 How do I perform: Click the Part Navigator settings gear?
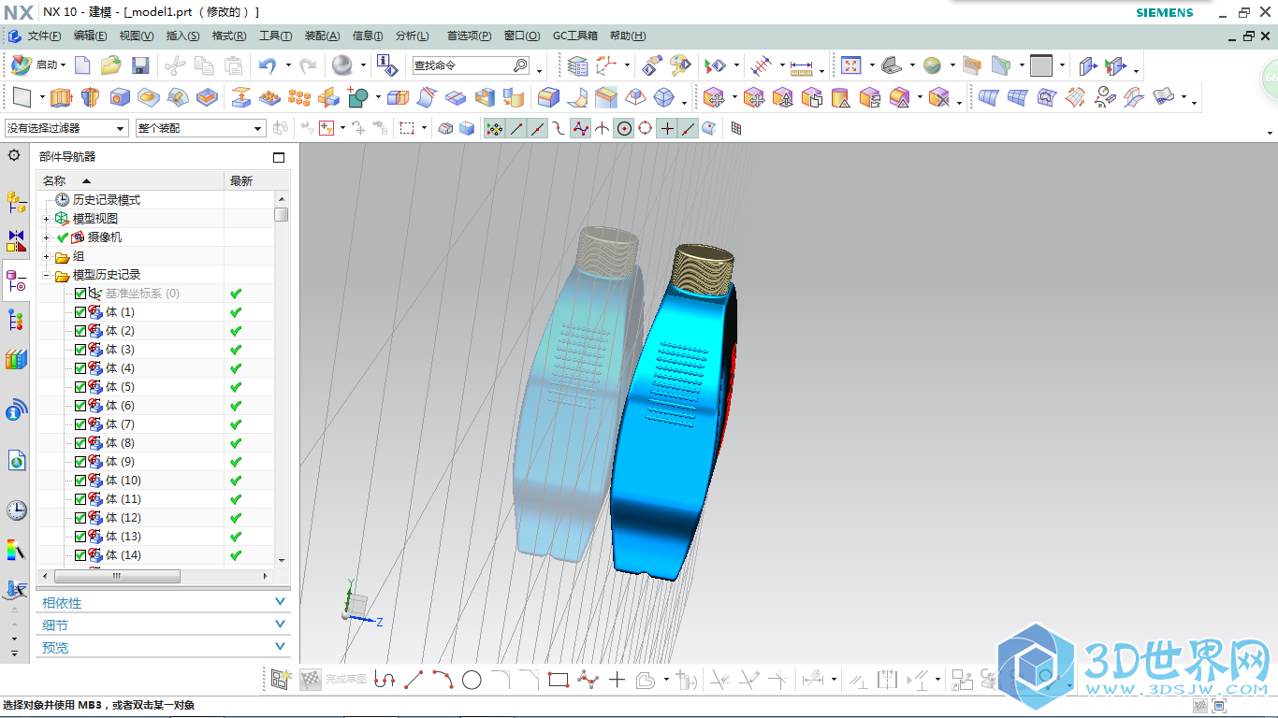pyautogui.click(x=14, y=155)
